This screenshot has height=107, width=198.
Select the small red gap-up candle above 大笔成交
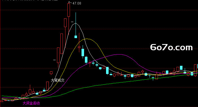click(x=51, y=73)
